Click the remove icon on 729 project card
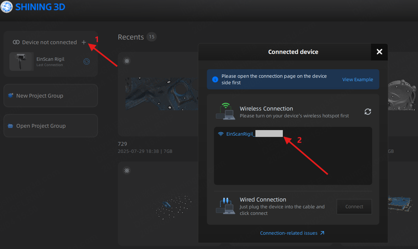 (x=126, y=61)
